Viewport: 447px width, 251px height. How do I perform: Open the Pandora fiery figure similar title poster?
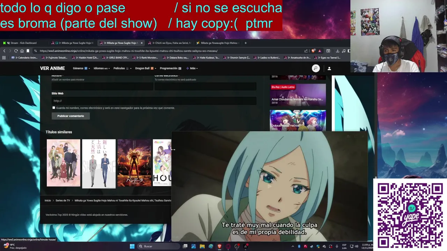[x=134, y=163]
